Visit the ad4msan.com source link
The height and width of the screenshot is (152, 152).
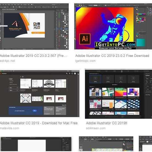[x=96, y=128]
